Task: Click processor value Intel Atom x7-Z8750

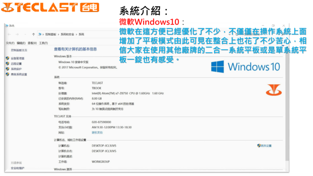Action: tap(128, 93)
